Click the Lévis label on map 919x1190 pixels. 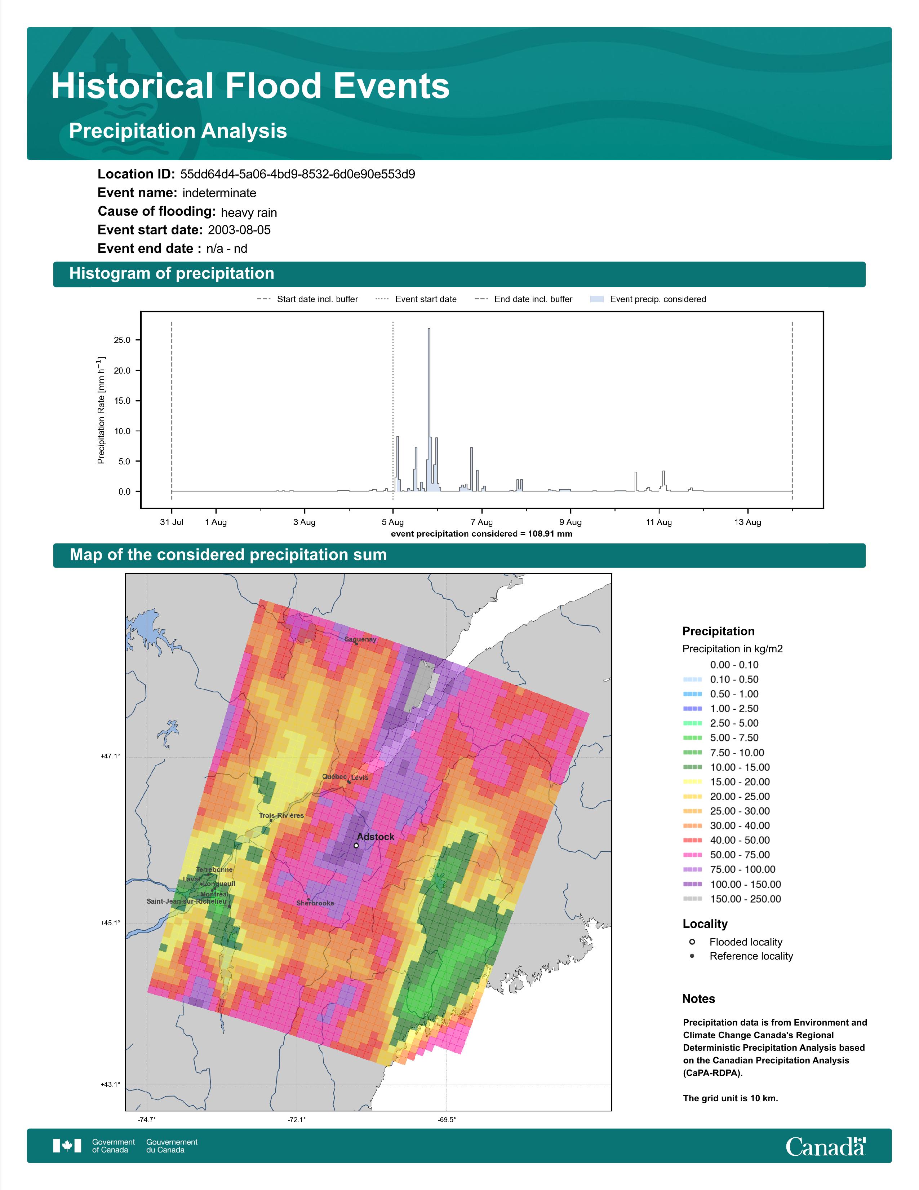[359, 778]
